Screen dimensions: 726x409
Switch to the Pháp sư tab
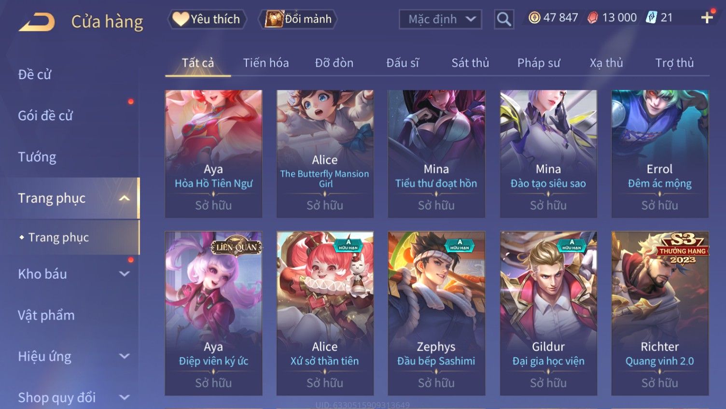tap(539, 63)
